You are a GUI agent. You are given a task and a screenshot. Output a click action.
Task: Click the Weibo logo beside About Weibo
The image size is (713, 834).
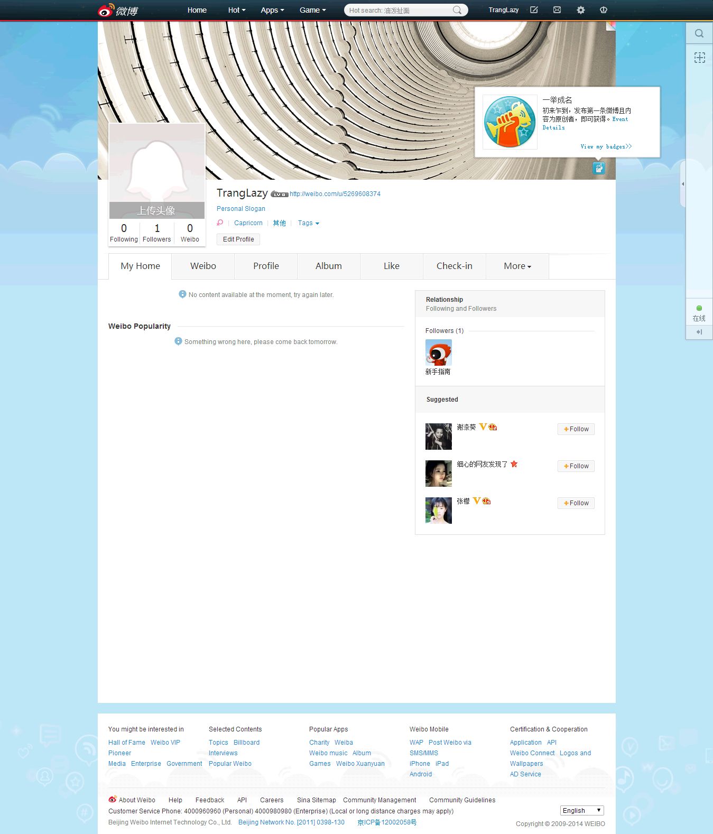pos(112,799)
